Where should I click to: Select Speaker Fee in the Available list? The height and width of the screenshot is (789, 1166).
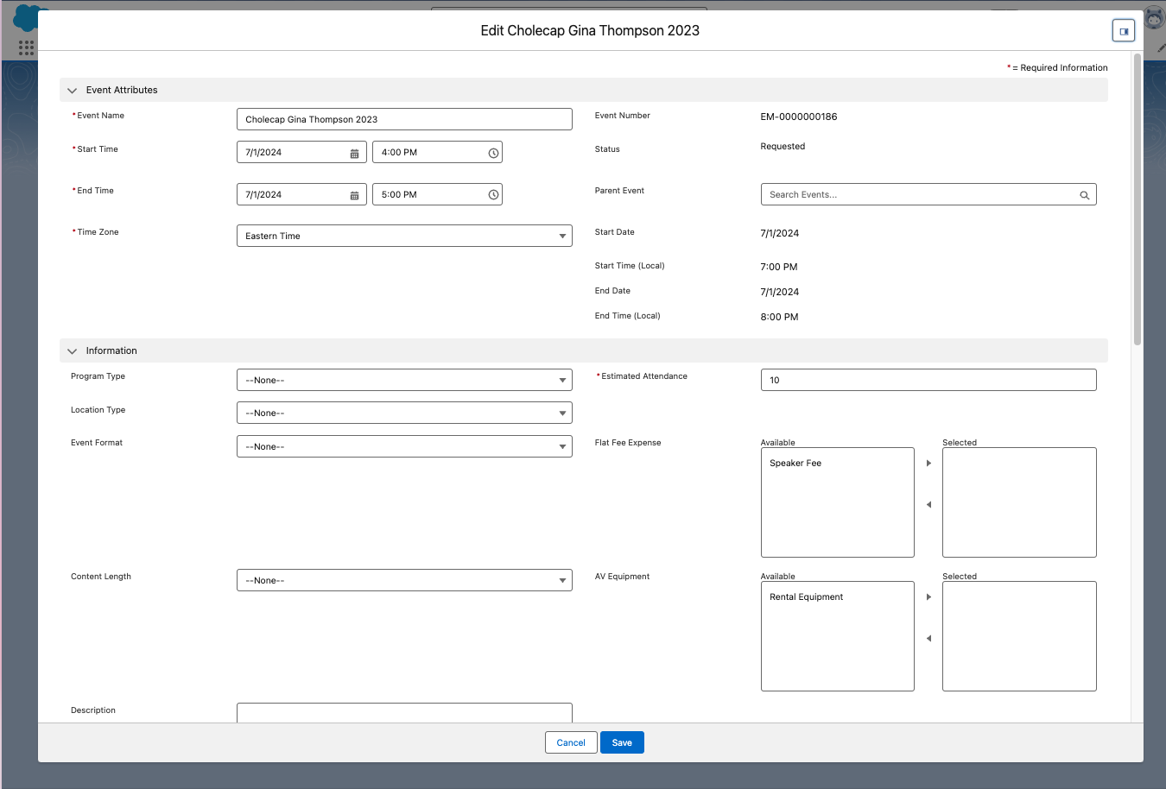[x=795, y=464]
